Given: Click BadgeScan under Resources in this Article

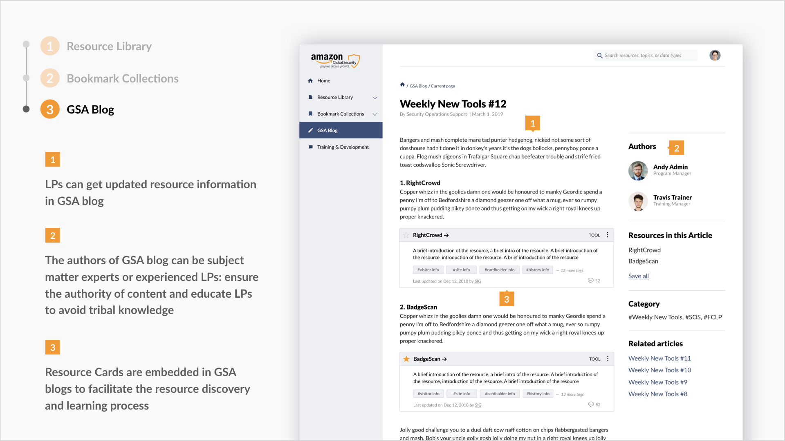Looking at the screenshot, I should click(643, 261).
